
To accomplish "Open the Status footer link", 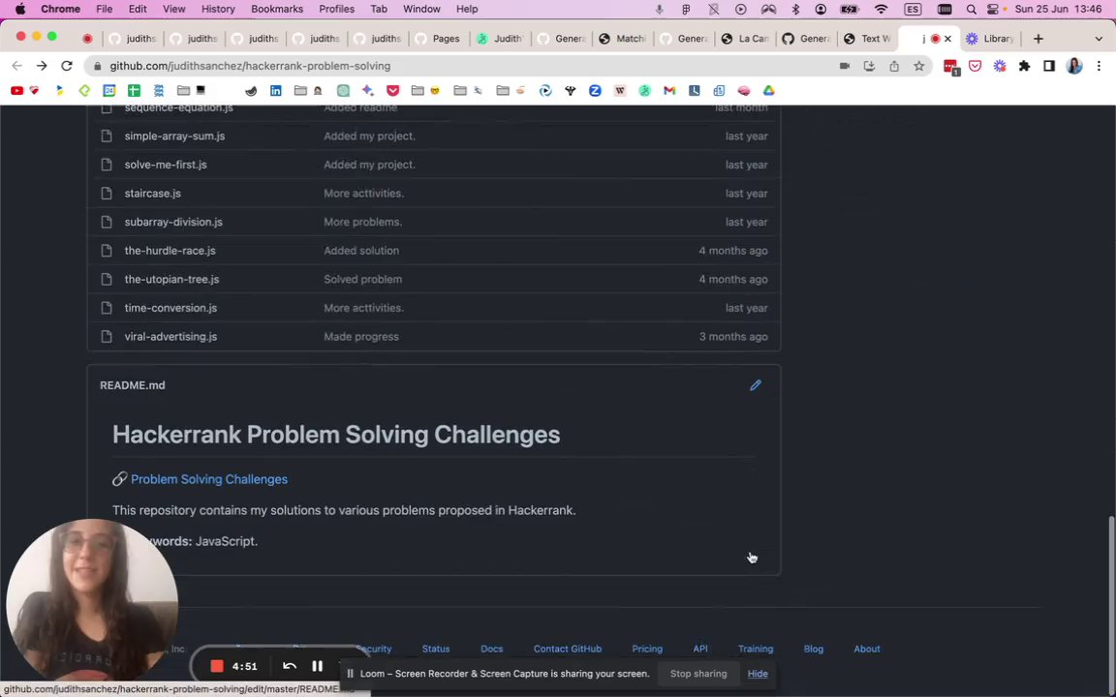I will point(436,649).
